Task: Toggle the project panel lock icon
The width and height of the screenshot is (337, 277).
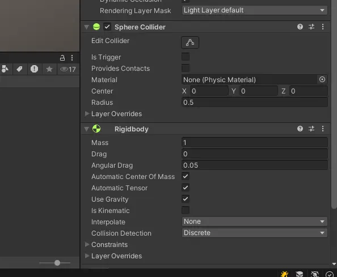Action: [62, 58]
